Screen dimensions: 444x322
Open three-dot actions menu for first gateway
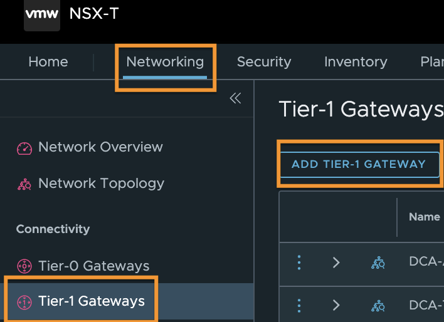pos(299,262)
